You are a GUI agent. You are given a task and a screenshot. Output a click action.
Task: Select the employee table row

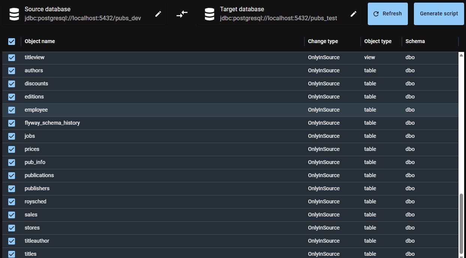(x=150, y=110)
